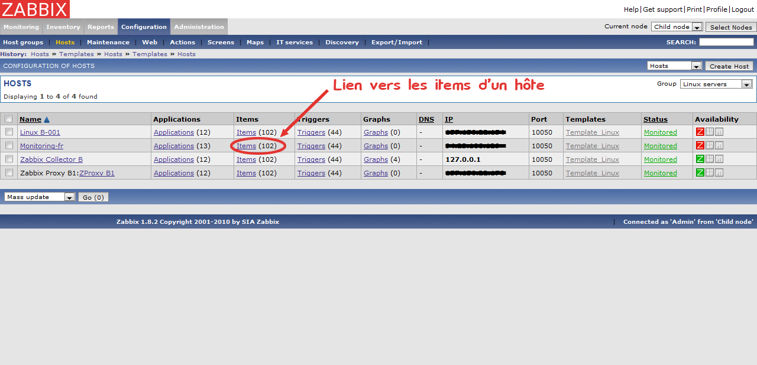Focus the SEARCH input field
Image resolution: width=757 pixels, height=365 pixels.
726,43
